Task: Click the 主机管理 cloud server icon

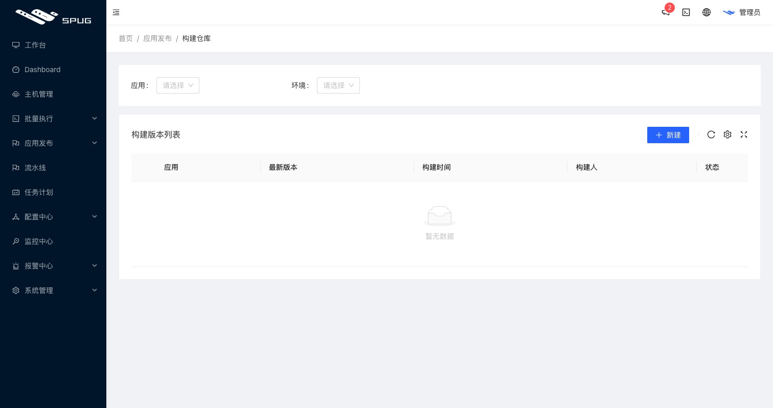Action: coord(16,94)
